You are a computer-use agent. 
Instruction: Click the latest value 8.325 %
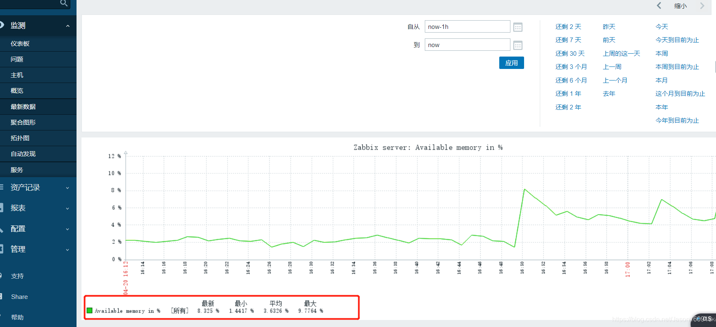(x=208, y=311)
